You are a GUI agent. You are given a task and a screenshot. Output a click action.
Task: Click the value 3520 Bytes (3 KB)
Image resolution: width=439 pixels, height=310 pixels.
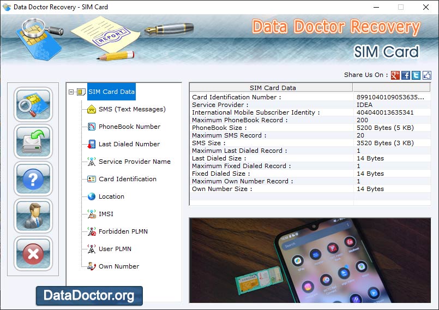tap(385, 142)
